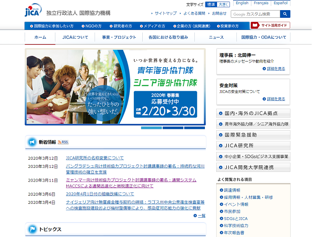The height and width of the screenshot is (237, 312).
Task: Open the ナイジェリア向け無償資金贈与 news link
Action: click(x=135, y=205)
